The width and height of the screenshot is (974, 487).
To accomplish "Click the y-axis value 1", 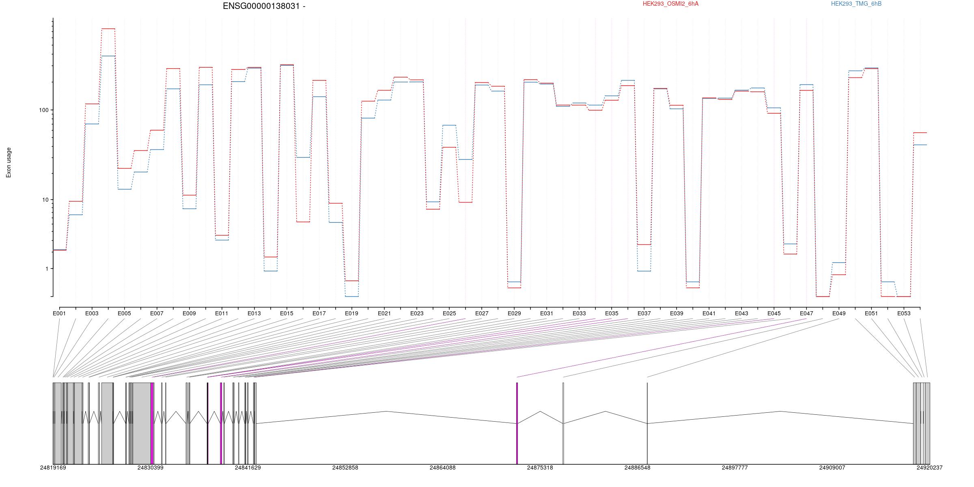I will click(46, 269).
